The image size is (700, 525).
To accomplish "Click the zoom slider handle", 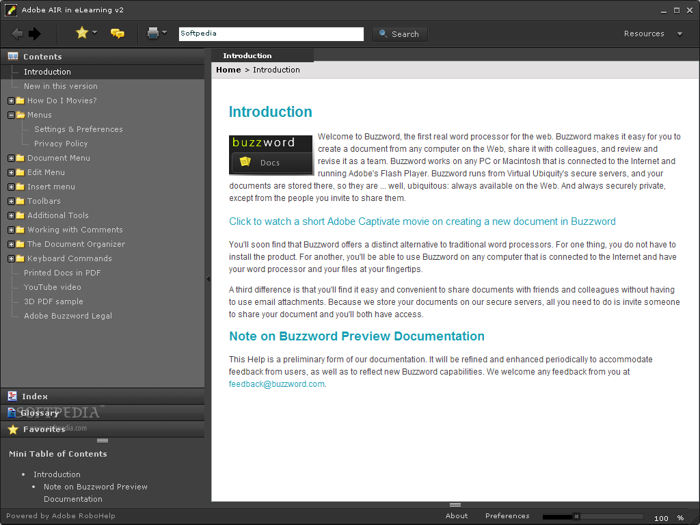I will (x=576, y=517).
